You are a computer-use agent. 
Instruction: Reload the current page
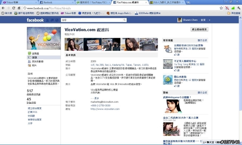(x=14, y=8)
